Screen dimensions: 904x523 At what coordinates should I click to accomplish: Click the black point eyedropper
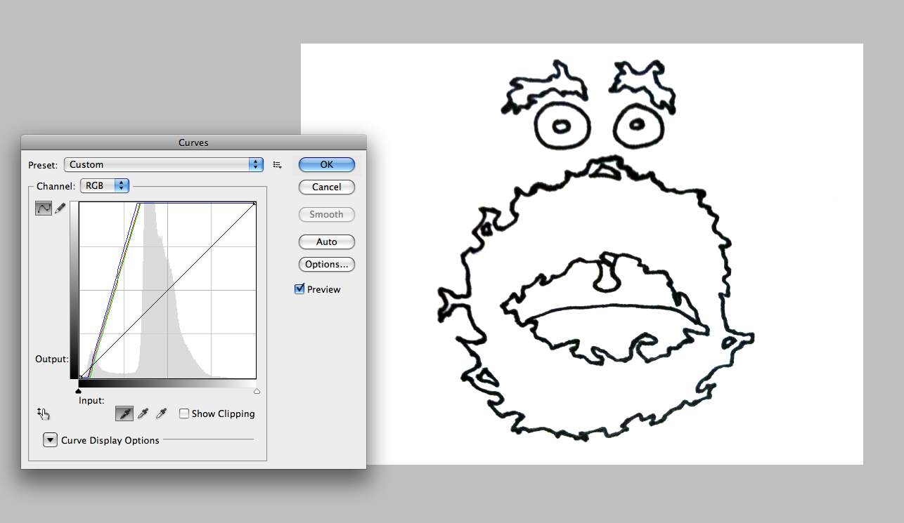point(124,414)
